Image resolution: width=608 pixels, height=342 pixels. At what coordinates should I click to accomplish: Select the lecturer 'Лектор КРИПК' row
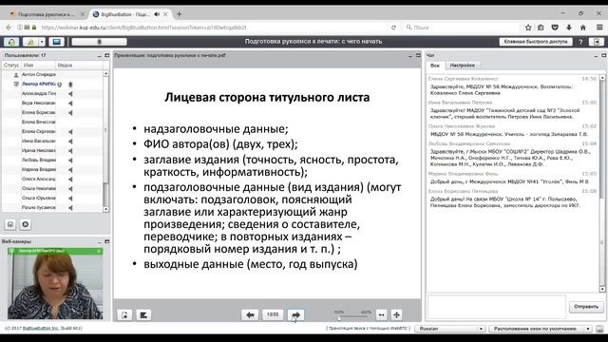pos(53,84)
